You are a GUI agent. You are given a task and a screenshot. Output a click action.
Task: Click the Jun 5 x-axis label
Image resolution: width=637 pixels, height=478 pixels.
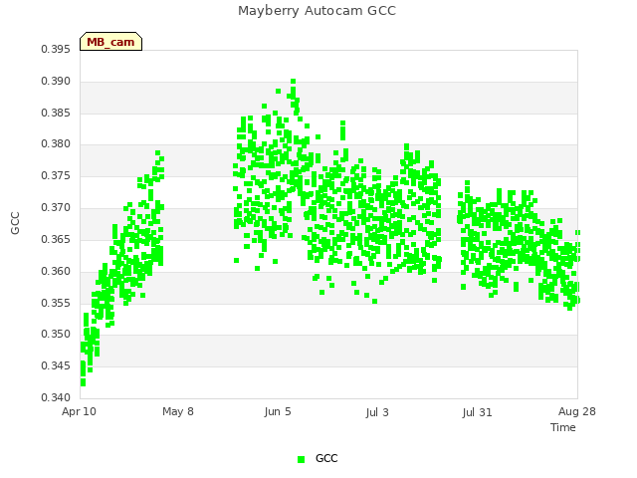278,411
